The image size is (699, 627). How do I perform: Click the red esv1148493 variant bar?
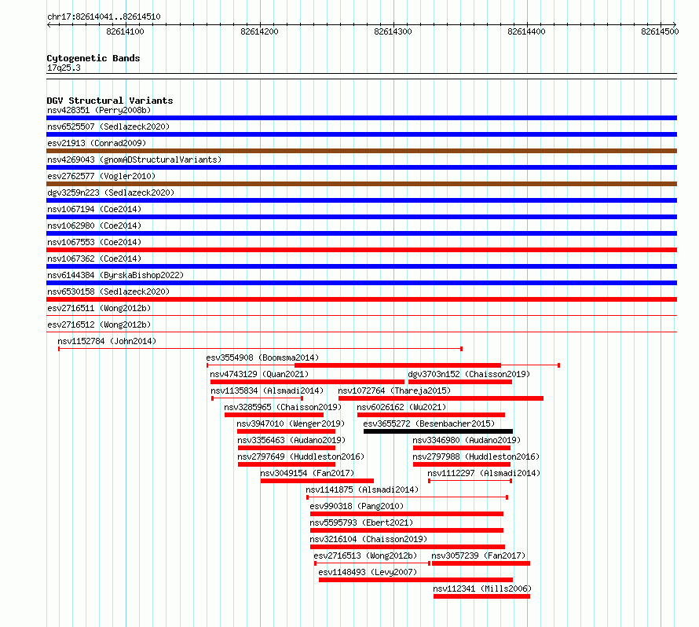(x=416, y=580)
